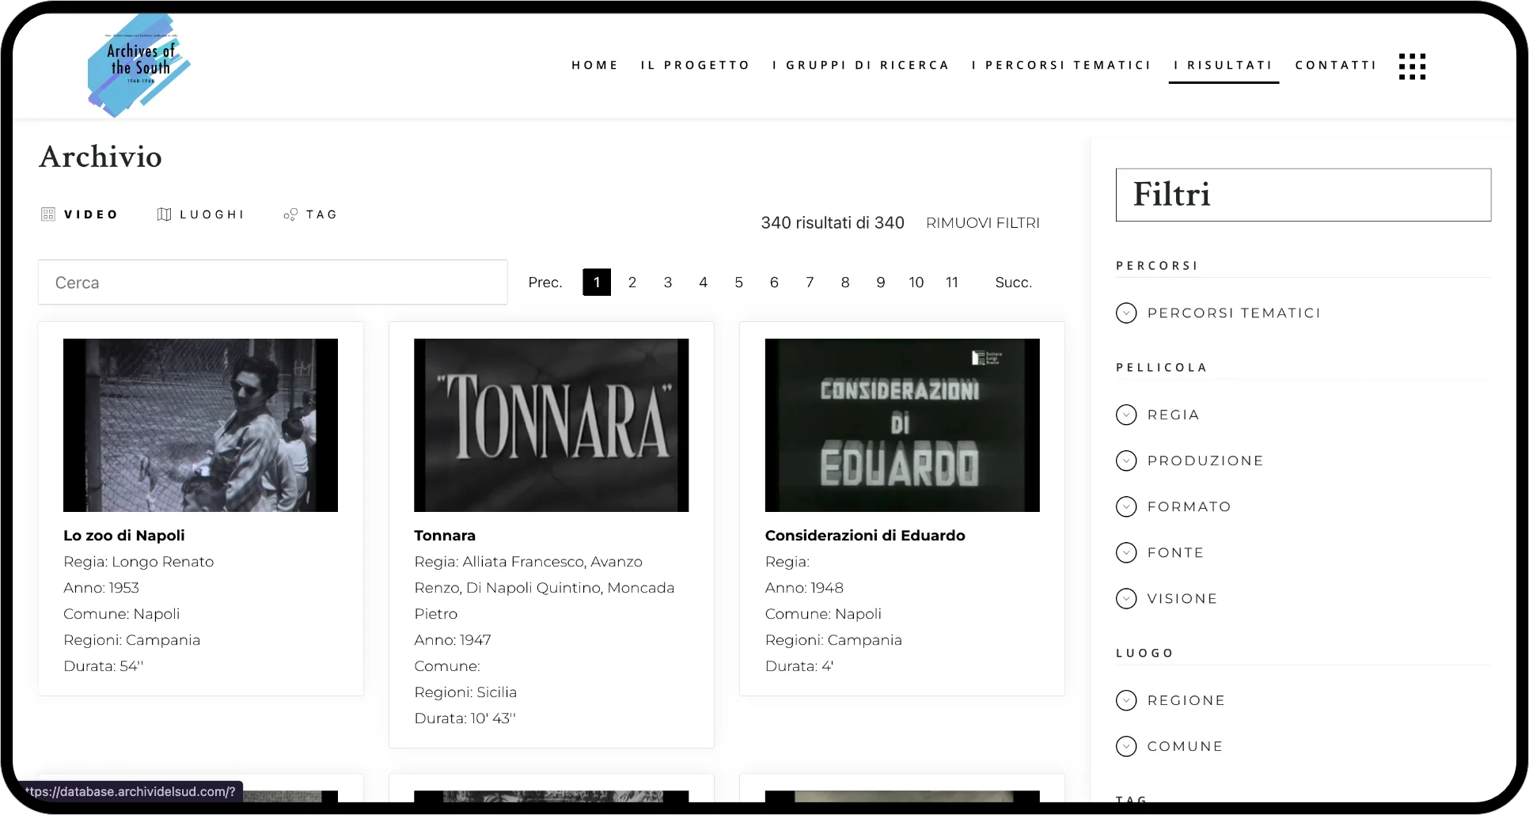Click Rimuovi Filtri link
1529x815 pixels.
tap(982, 223)
